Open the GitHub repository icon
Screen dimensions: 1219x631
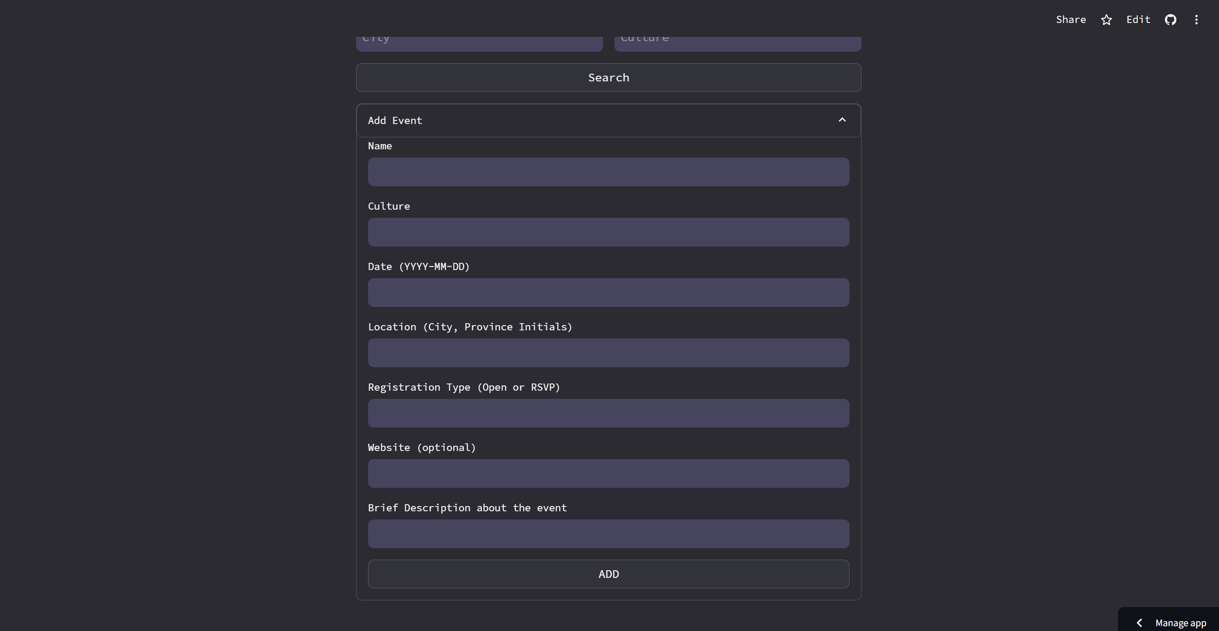click(x=1170, y=20)
